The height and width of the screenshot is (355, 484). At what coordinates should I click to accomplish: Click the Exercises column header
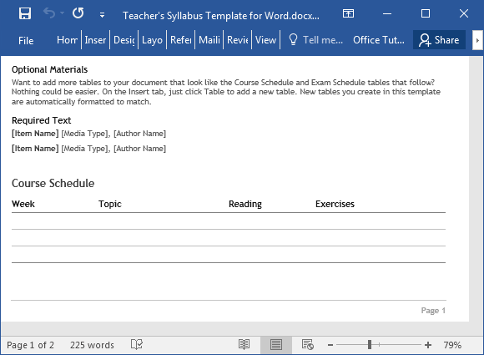point(335,204)
